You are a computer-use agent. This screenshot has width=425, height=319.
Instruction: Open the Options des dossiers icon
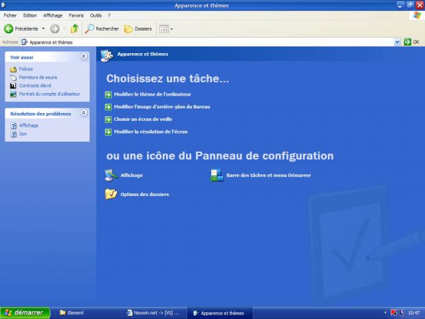point(111,194)
